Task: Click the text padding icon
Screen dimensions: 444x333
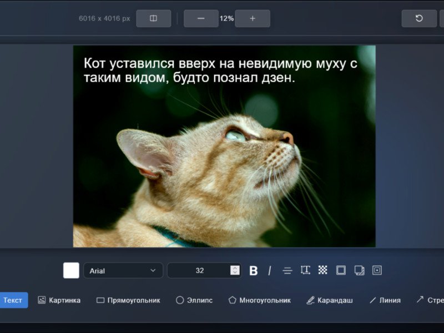Action: click(377, 270)
